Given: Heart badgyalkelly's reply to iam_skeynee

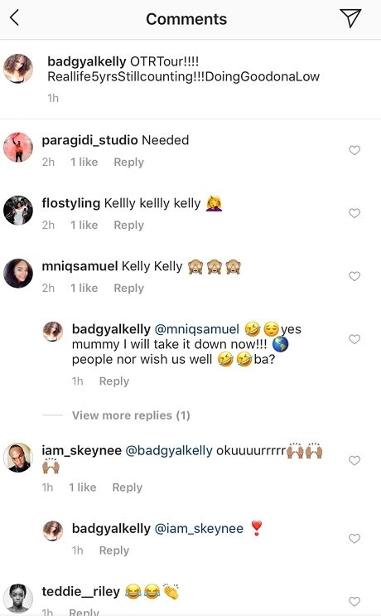Looking at the screenshot, I should click(354, 538).
